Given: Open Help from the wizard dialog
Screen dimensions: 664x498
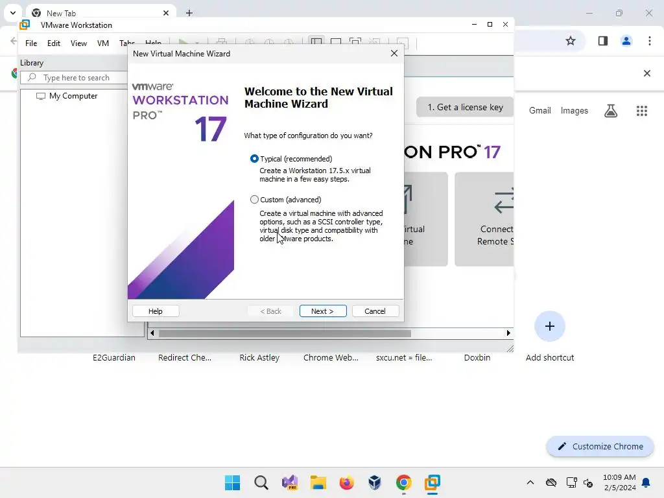Looking at the screenshot, I should click(x=156, y=311).
